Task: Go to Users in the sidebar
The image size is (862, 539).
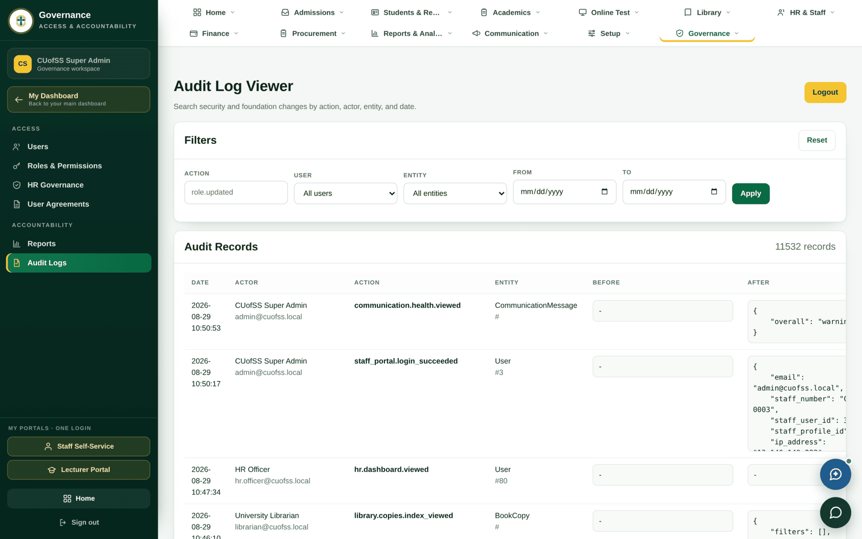Action: tap(79, 147)
